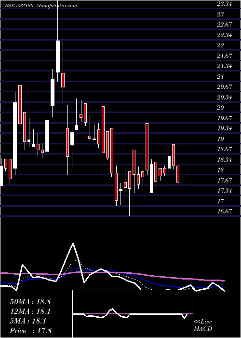This screenshot has height=338, width=241.
Task: Select the 17 price axis label
Action: click(x=221, y=201)
